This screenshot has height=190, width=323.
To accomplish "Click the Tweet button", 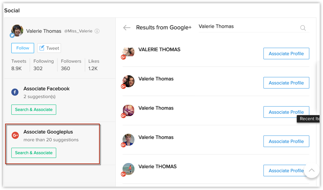I will point(49,48).
